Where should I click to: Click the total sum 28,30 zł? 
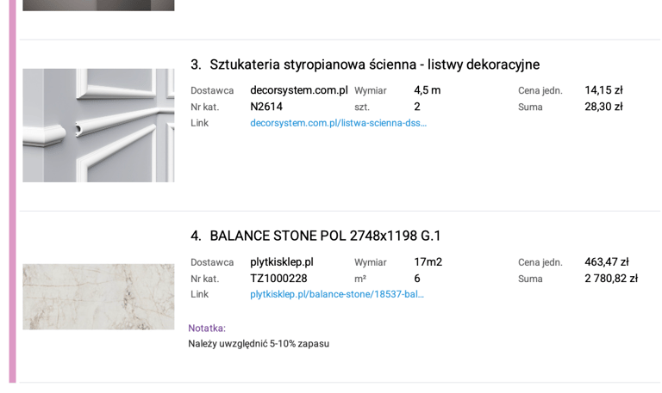[x=603, y=107]
